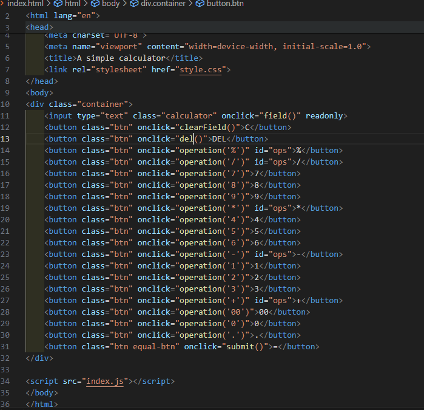Follow the index.js script link
Screen dimensions: 424x410
105,381
